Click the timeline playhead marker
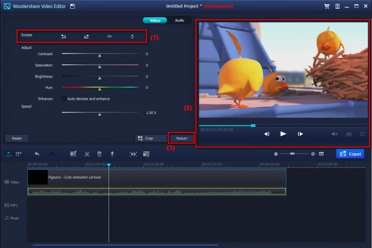Image resolution: width=372 pixels, height=248 pixels. pyautogui.click(x=108, y=165)
